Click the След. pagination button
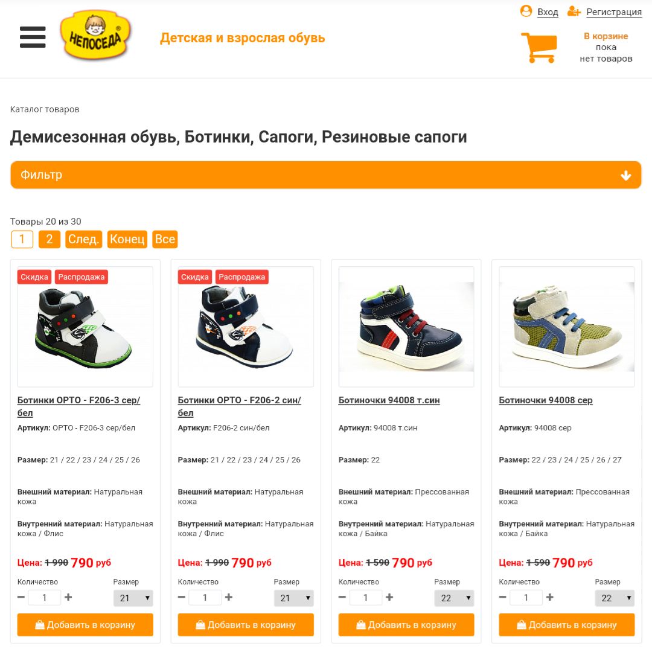Screen dimensions: 652x649 point(83,239)
